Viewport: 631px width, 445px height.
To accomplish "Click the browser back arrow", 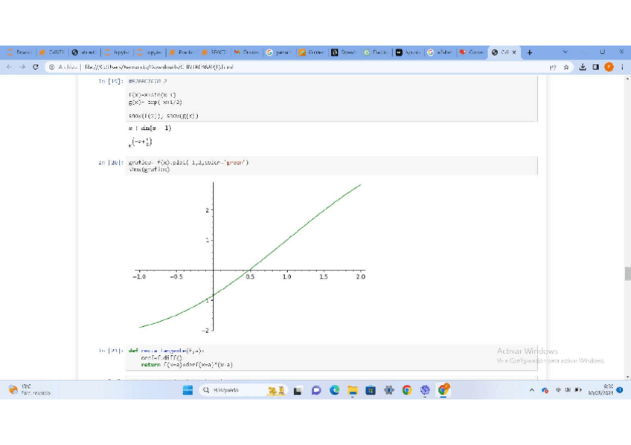I will (9, 67).
